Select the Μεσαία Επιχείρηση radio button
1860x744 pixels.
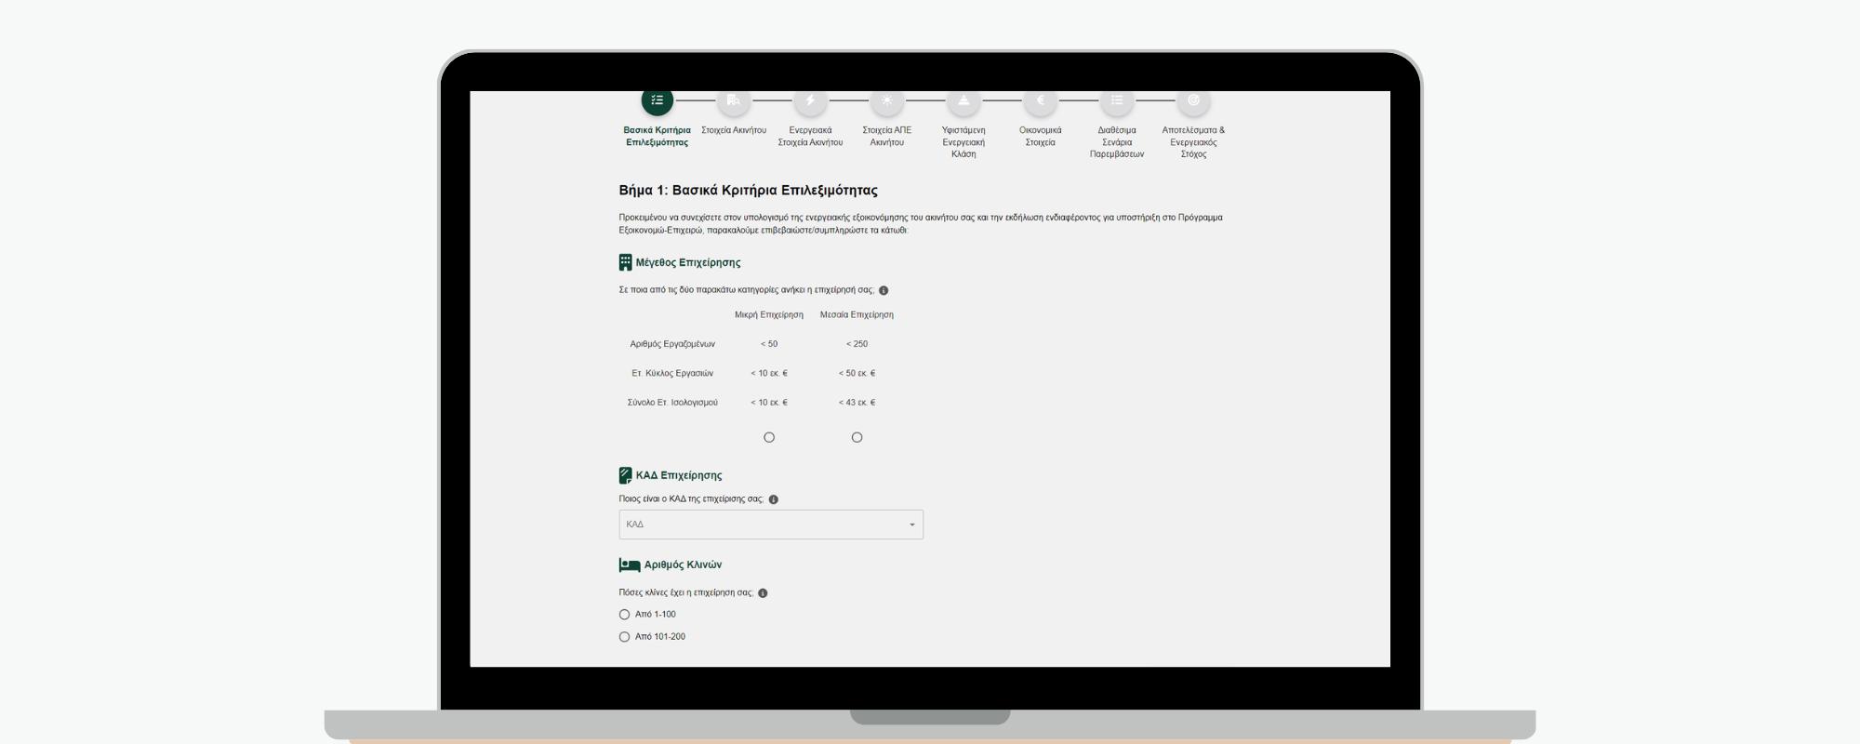857,437
